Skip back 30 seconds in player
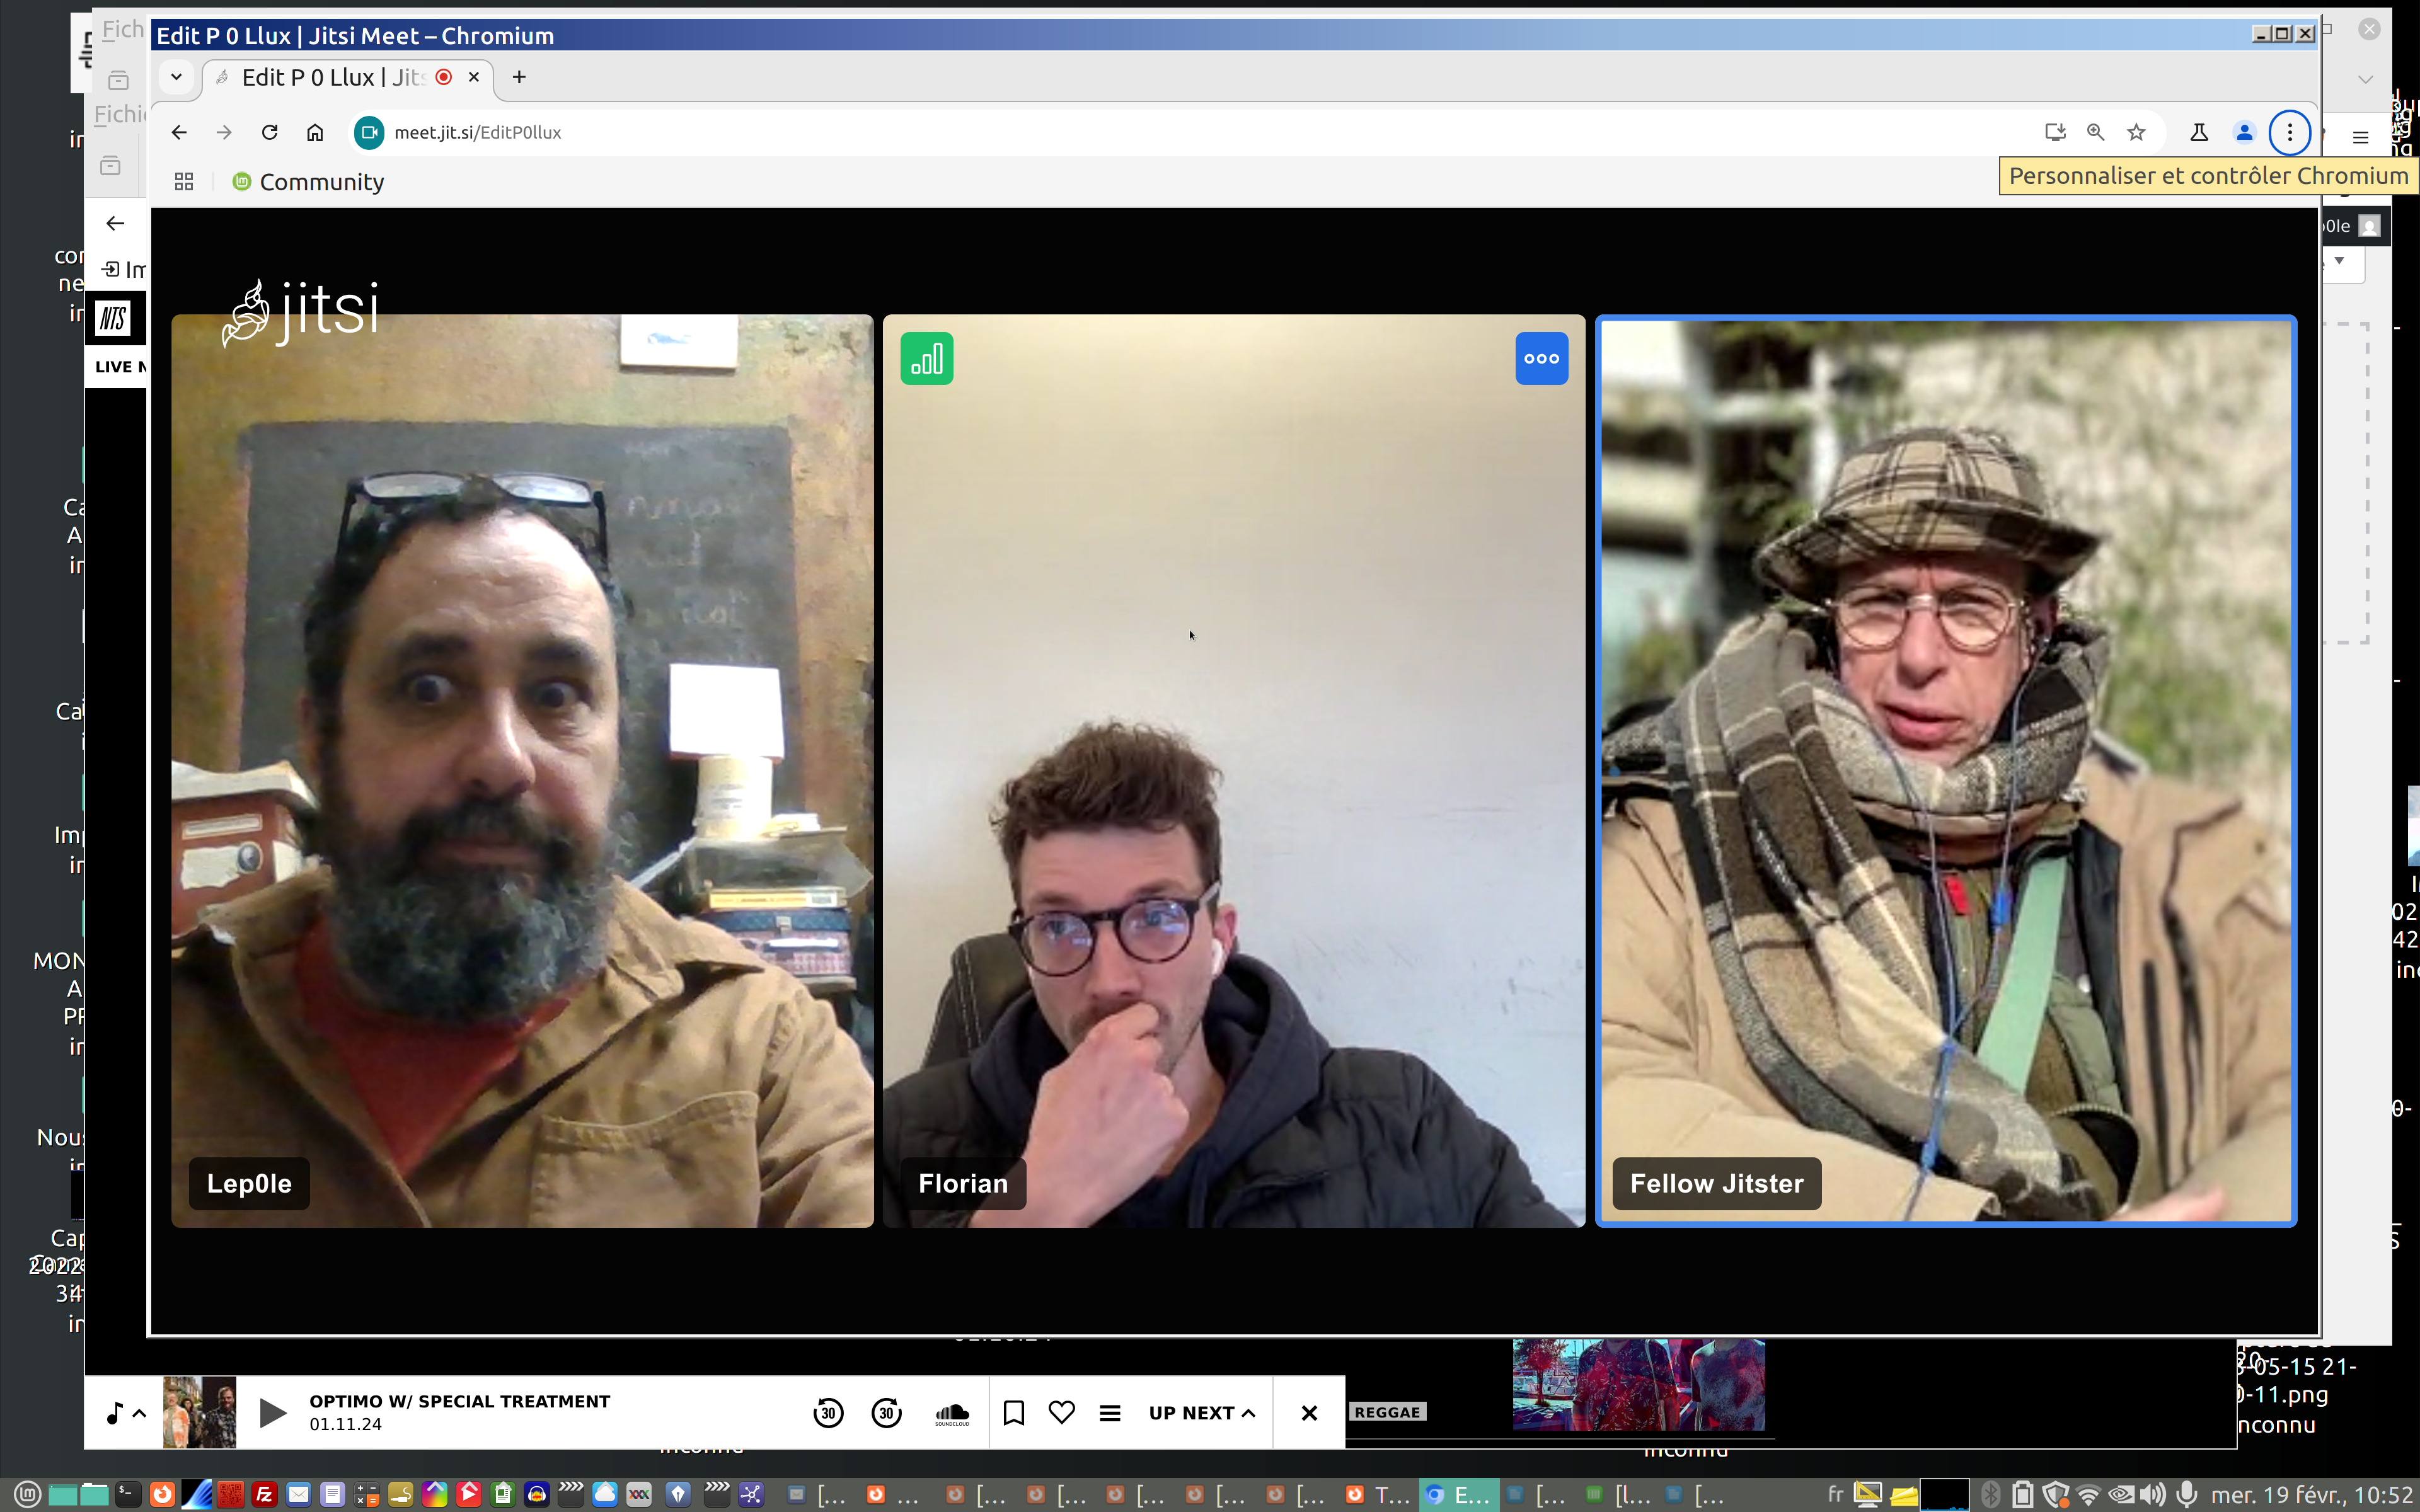The height and width of the screenshot is (1512, 2420). click(x=828, y=1412)
